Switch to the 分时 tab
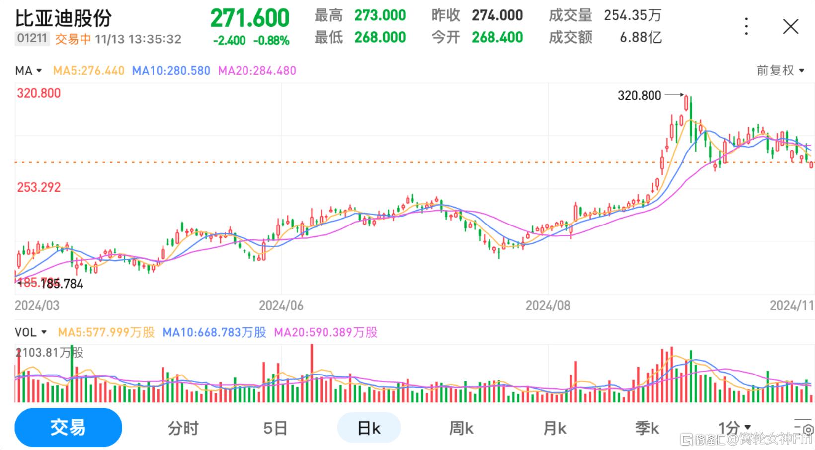Image resolution: width=815 pixels, height=450 pixels. (183, 428)
